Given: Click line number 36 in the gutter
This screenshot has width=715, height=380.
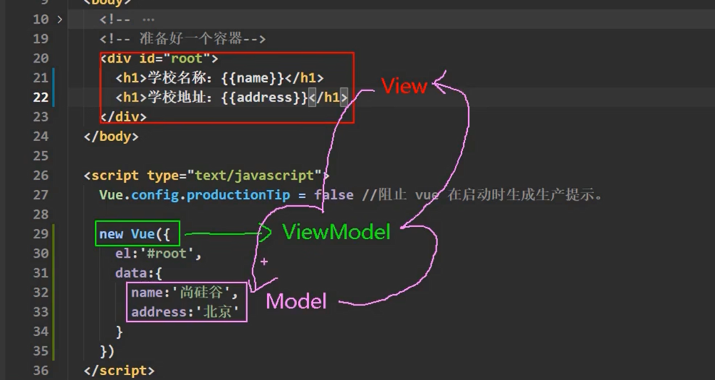Looking at the screenshot, I should 41,371.
